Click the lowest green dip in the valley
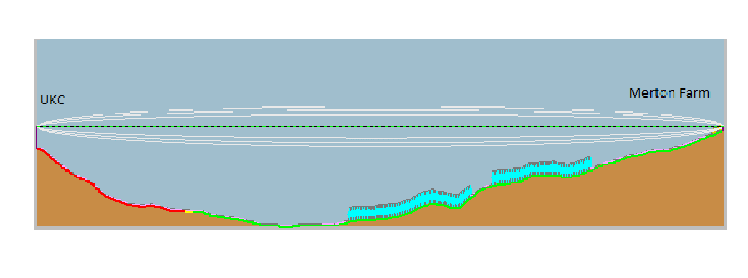Screen dimensions: 748x278 pyautogui.click(x=285, y=227)
